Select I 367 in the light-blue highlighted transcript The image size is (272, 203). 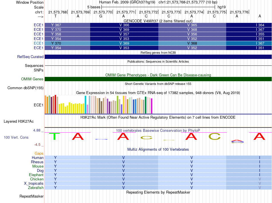[260, 43]
